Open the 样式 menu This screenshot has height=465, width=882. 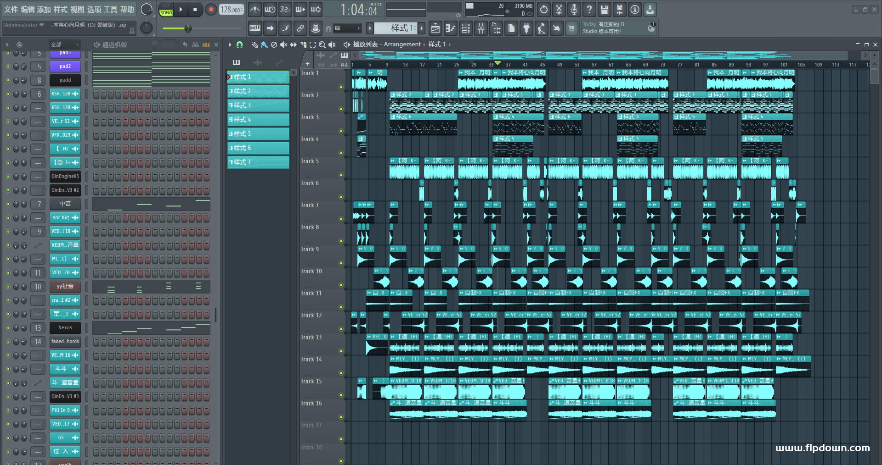tap(60, 9)
